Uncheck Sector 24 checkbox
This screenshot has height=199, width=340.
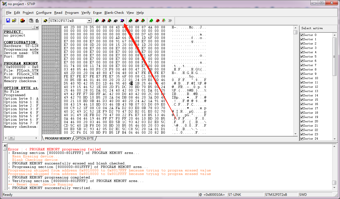point(302,139)
